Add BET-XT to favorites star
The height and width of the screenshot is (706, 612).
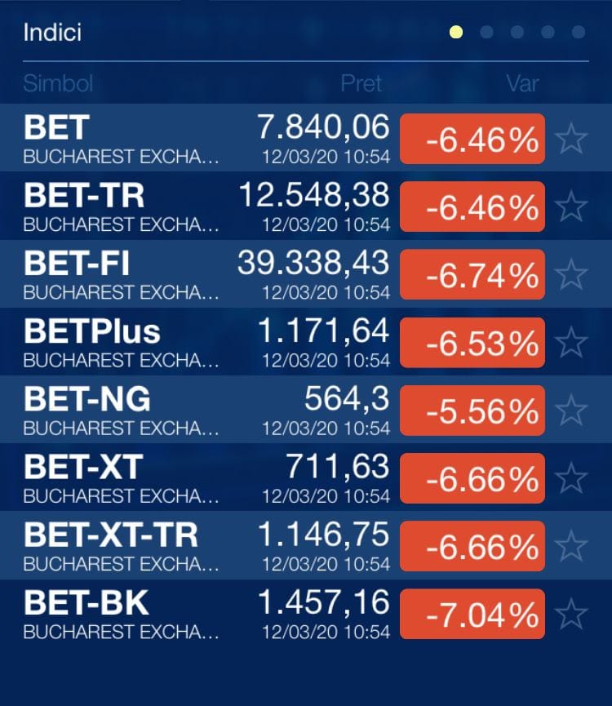(x=571, y=477)
